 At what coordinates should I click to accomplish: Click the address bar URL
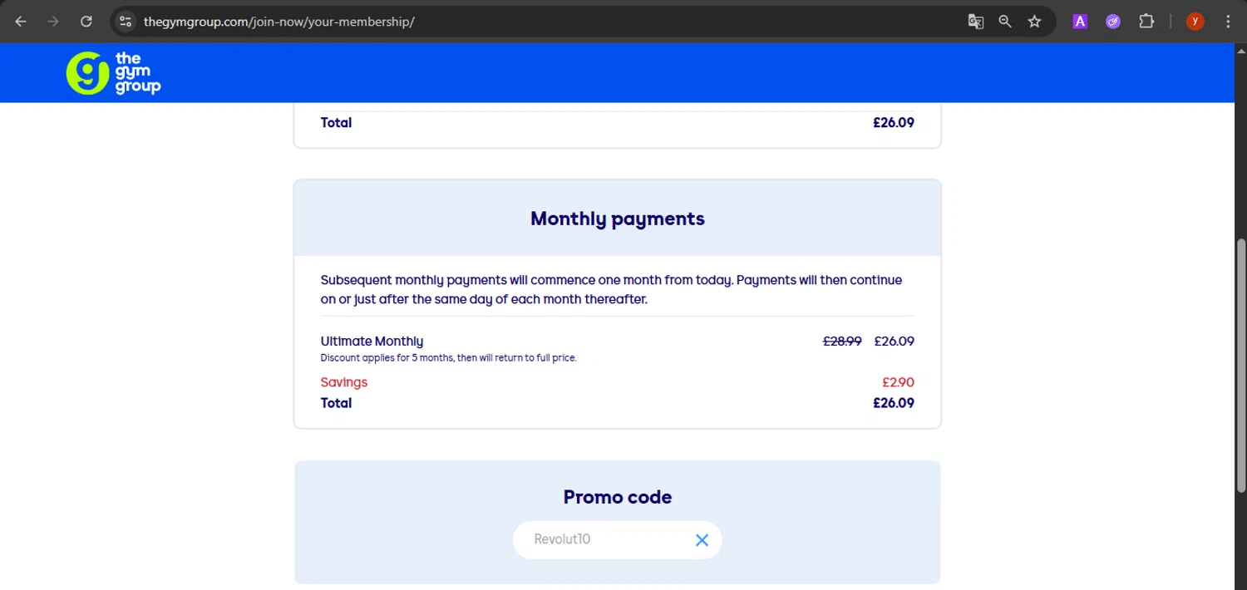279,22
